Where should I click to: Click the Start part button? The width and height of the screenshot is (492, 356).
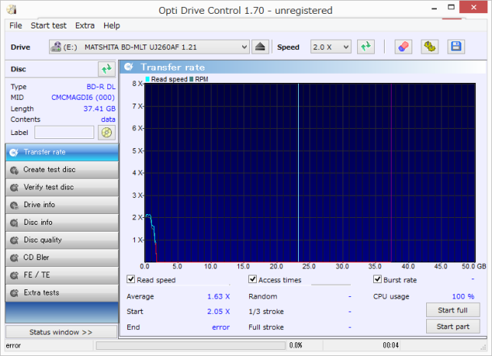point(452,327)
